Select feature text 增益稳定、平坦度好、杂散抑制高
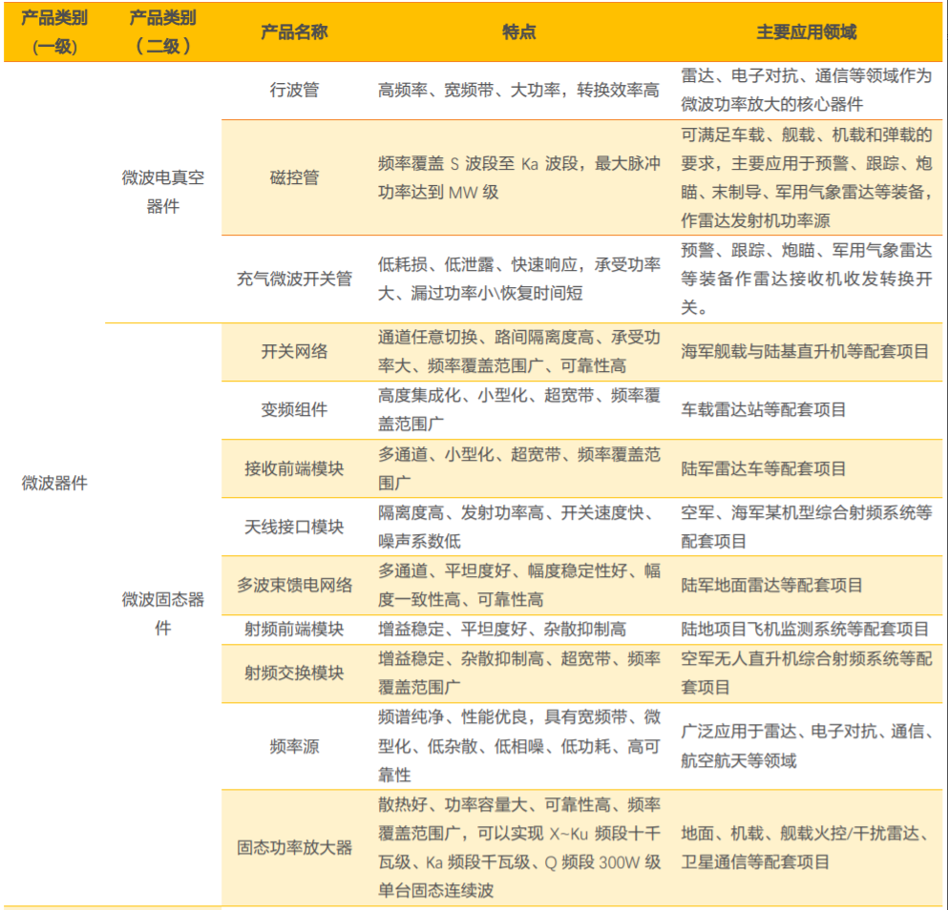 point(502,629)
